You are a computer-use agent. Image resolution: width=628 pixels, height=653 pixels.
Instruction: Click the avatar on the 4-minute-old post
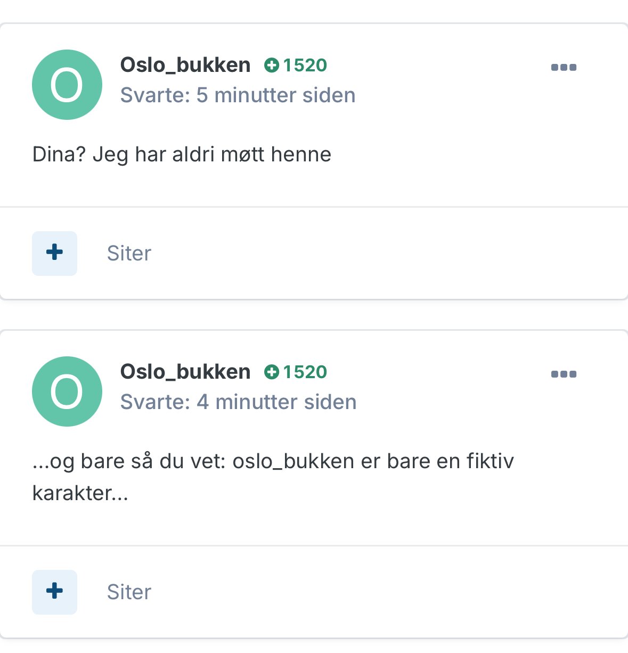(x=67, y=391)
